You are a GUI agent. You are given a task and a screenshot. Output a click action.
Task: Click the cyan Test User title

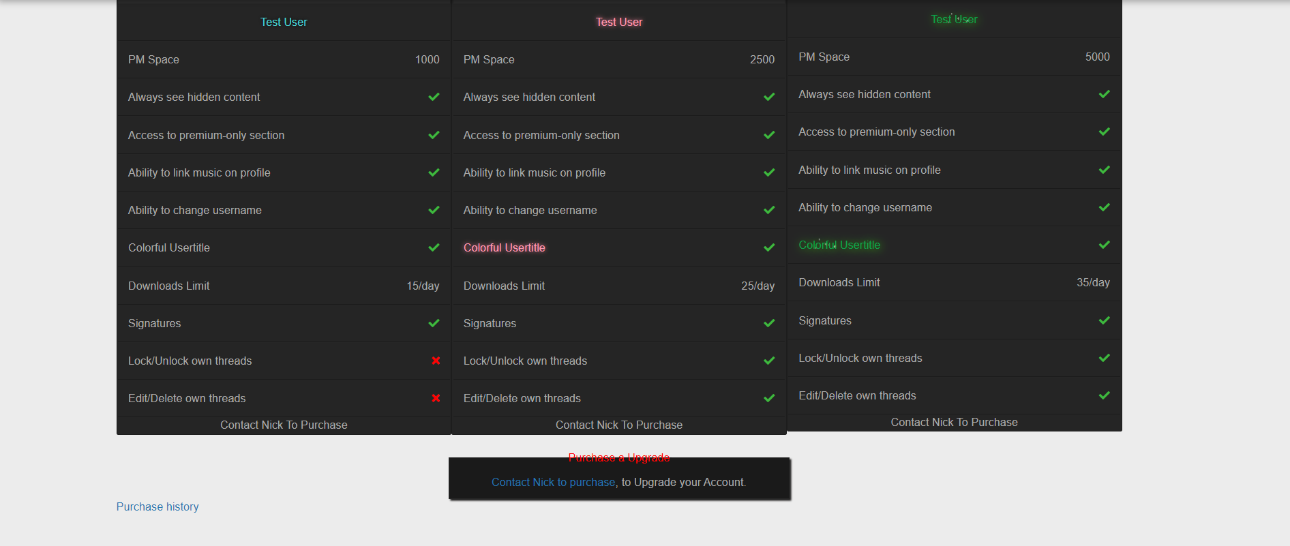(x=284, y=22)
